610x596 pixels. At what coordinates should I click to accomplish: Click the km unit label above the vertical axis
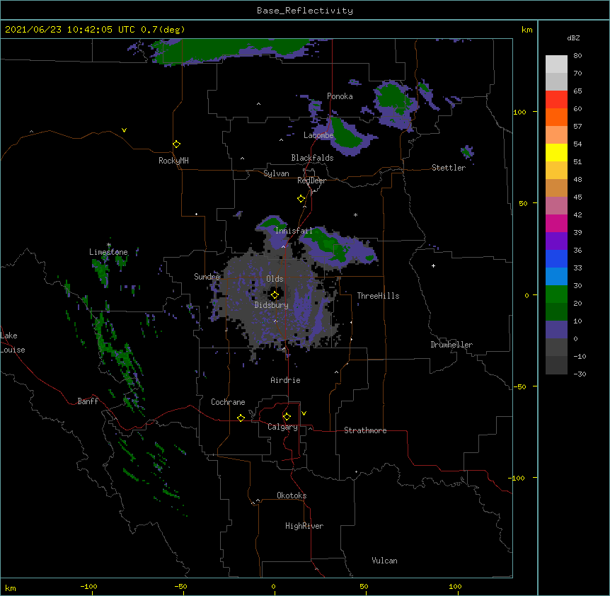[526, 30]
